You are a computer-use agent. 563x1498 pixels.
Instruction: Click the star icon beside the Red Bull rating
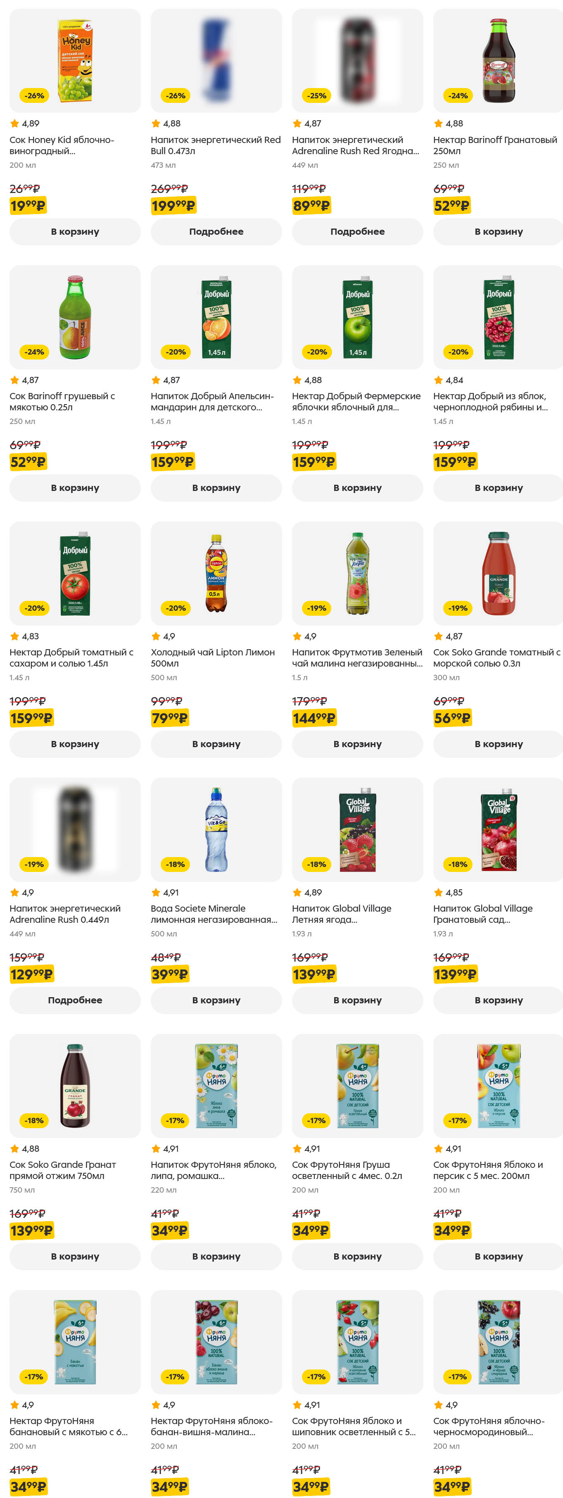click(156, 123)
